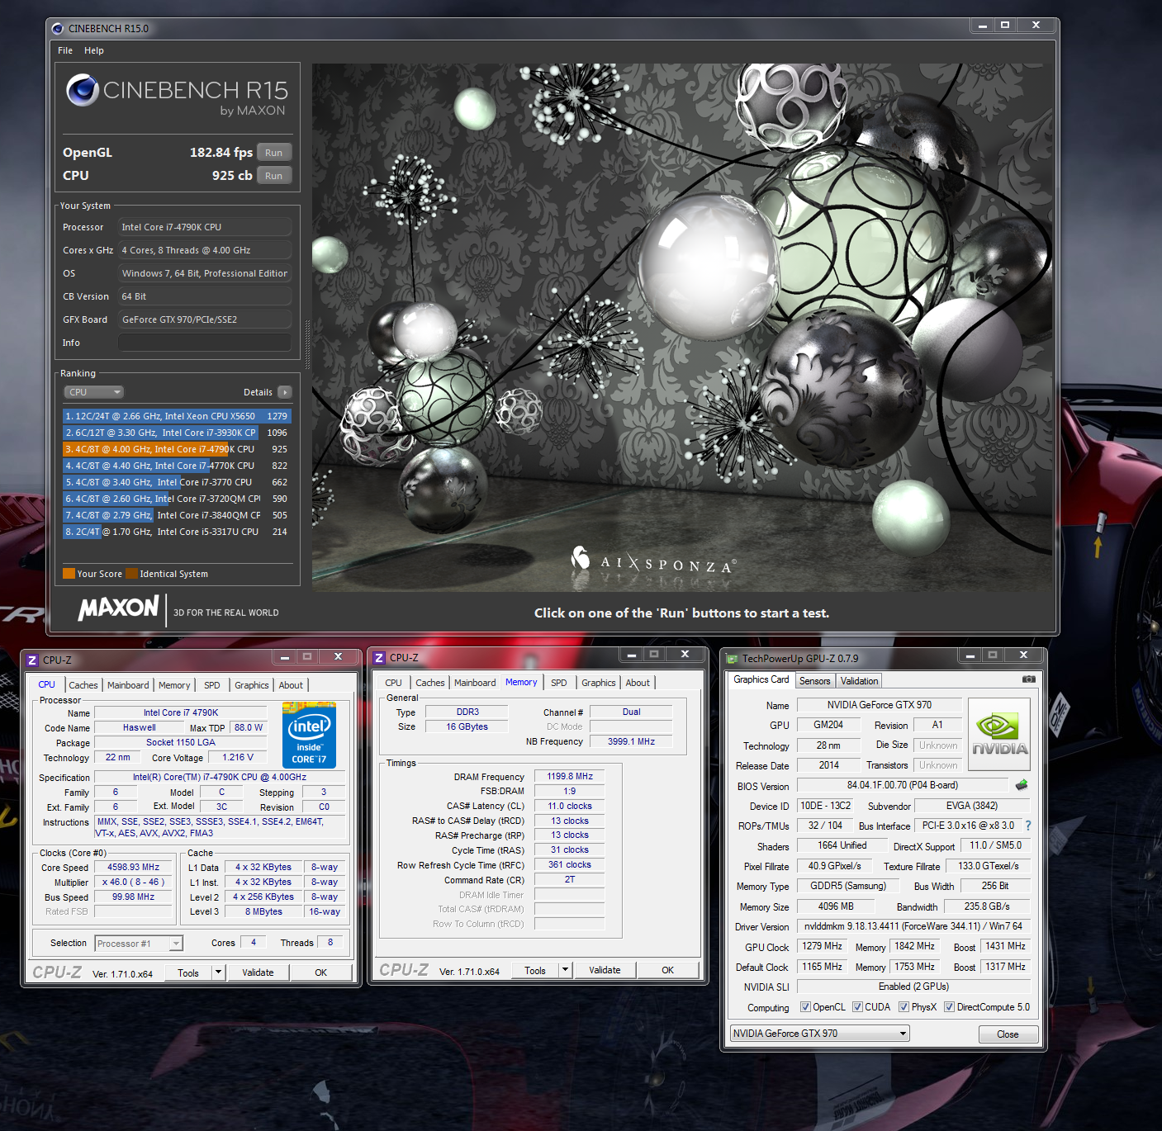Toggle the PhysX checkbox in GPU-Z
1162x1131 pixels.
pos(904,1007)
